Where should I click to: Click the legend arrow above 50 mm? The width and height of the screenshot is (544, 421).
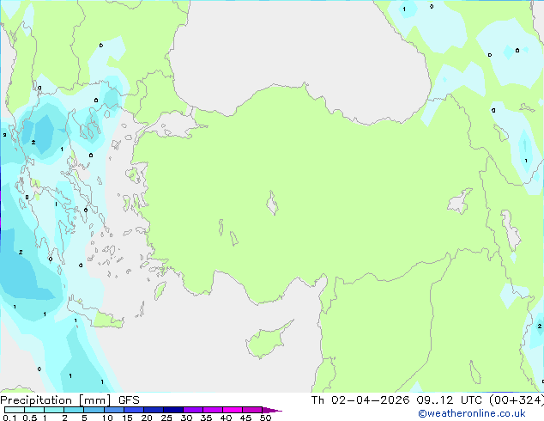272,410
